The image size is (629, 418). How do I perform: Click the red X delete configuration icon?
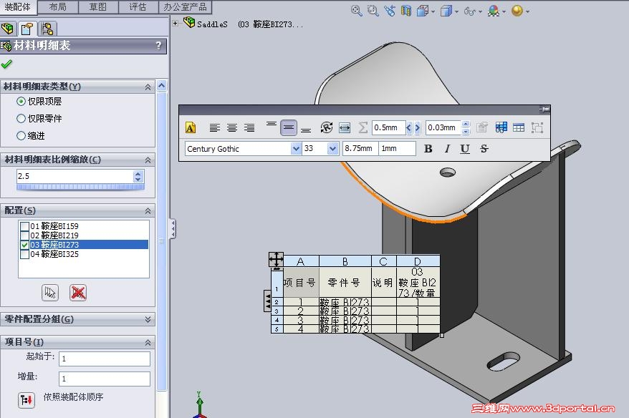[x=78, y=293]
